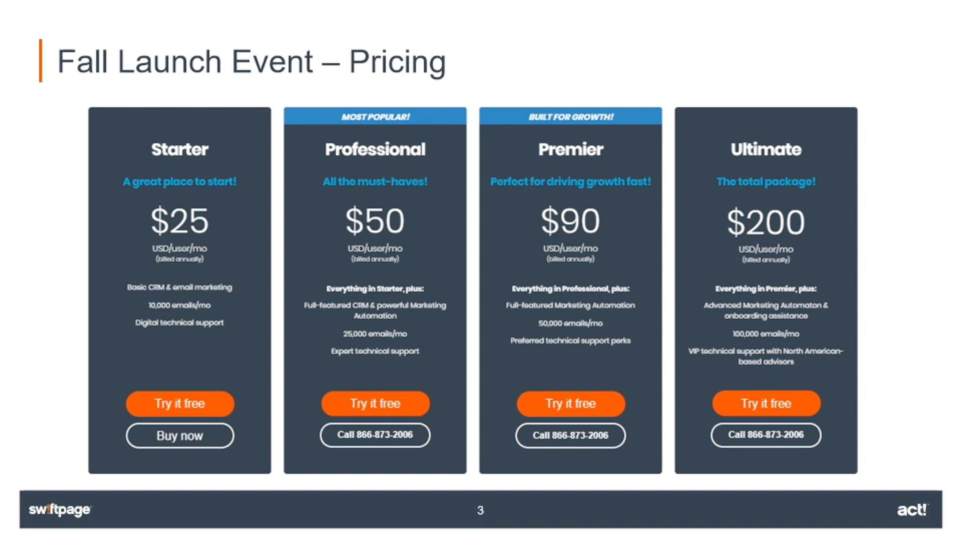962x541 pixels.
Task: Click the slide number 3 in the footer
Action: click(481, 510)
